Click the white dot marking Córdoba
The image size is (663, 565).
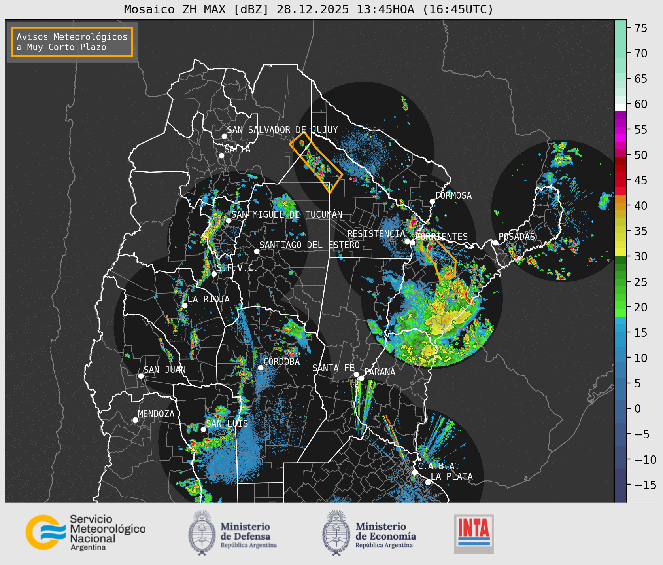click(261, 368)
